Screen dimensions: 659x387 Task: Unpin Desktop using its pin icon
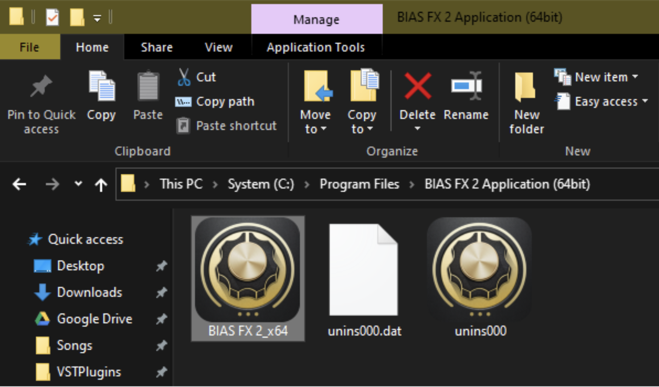click(x=161, y=266)
